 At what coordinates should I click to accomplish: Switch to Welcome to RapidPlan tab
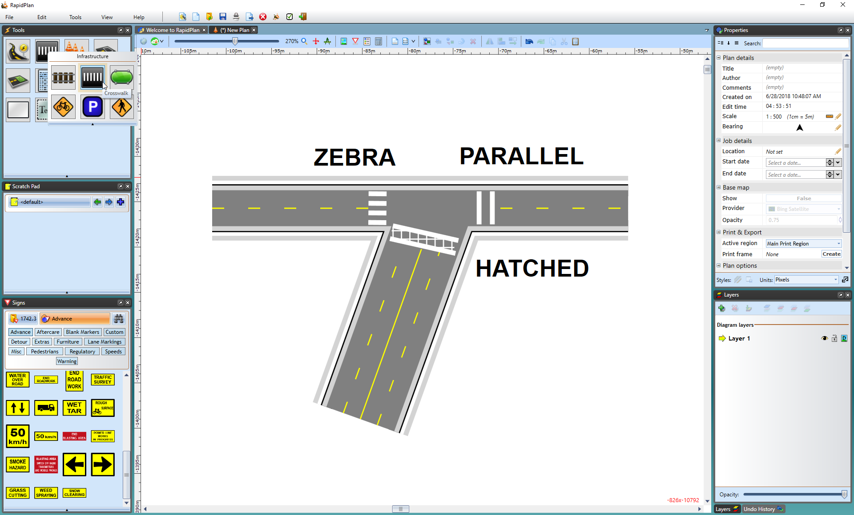(x=173, y=30)
